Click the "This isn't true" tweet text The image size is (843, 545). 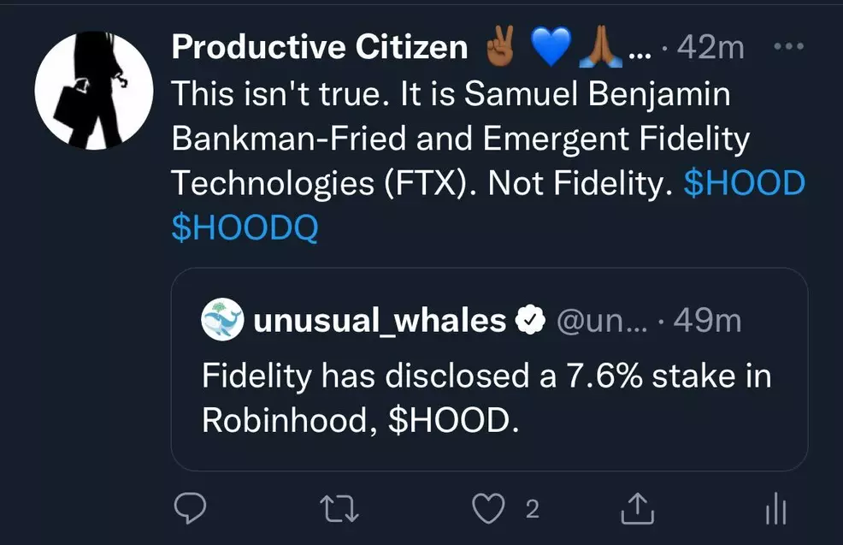coord(445,138)
